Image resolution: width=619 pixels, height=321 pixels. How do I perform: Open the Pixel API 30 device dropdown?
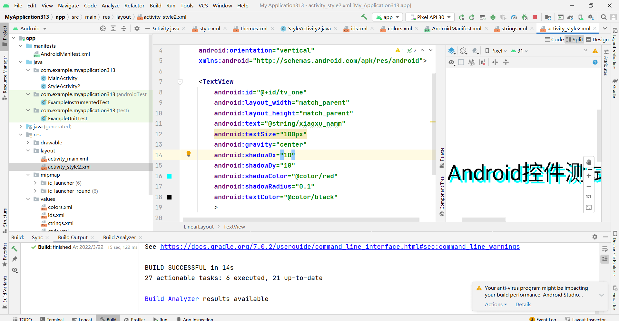pos(430,17)
